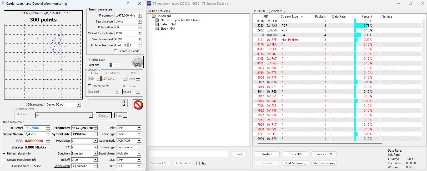The height and width of the screenshot is (171, 427).
Task: Click the Find search input field
Action: (x=188, y=154)
